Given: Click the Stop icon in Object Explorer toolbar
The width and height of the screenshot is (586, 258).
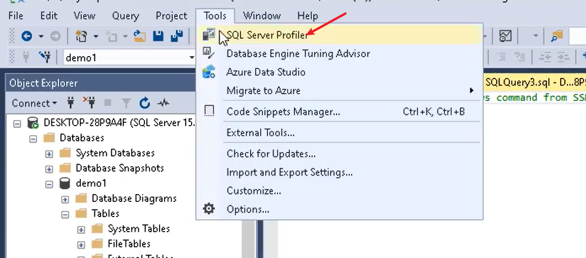Looking at the screenshot, I should point(108,103).
